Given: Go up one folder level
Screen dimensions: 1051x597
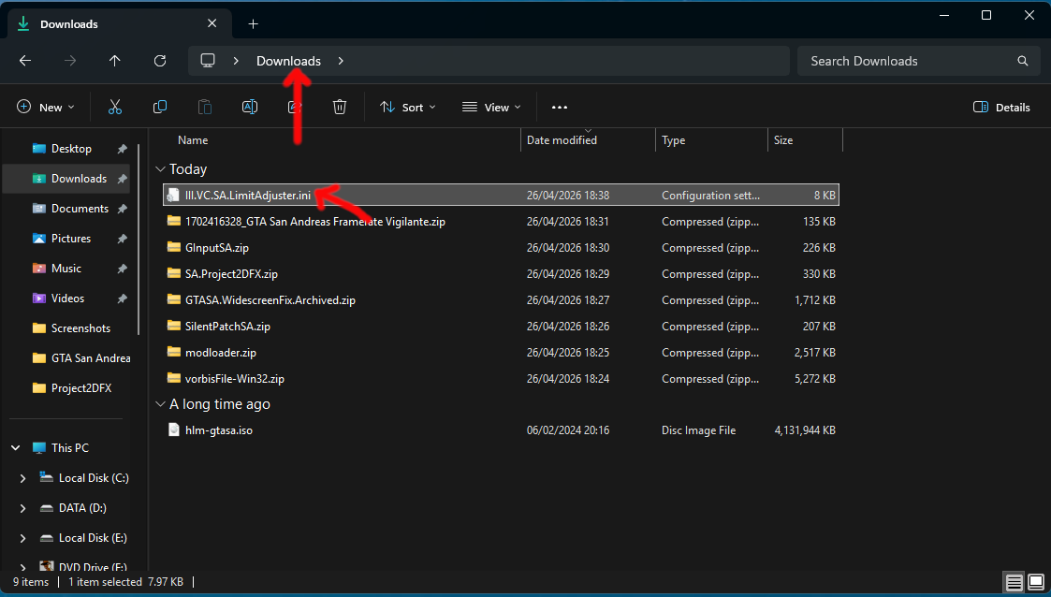Looking at the screenshot, I should 114,61.
